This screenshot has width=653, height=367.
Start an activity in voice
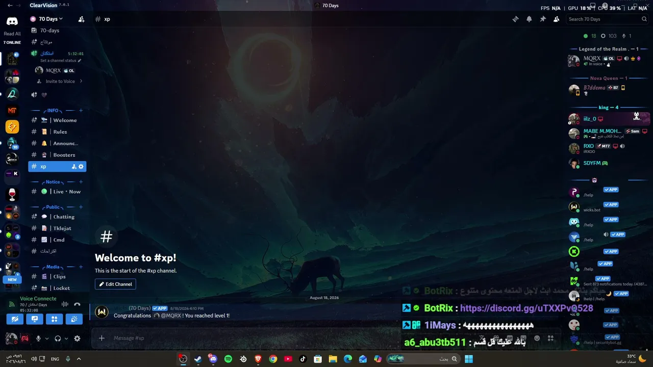pyautogui.click(x=55, y=320)
